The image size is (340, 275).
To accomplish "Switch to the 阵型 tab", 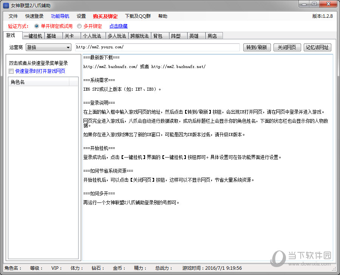I will tap(178, 36).
